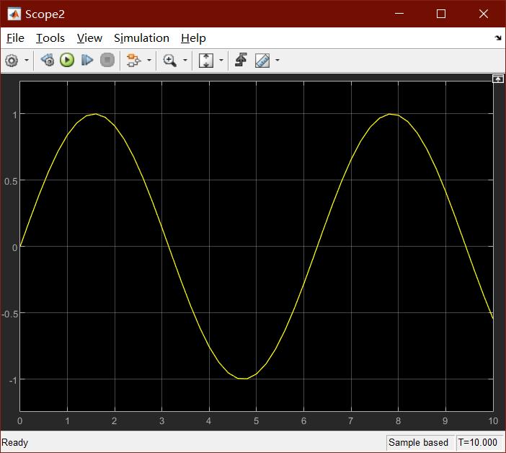Screen dimensions: 506x453
Task: Open the Tools menu
Action: pos(50,38)
